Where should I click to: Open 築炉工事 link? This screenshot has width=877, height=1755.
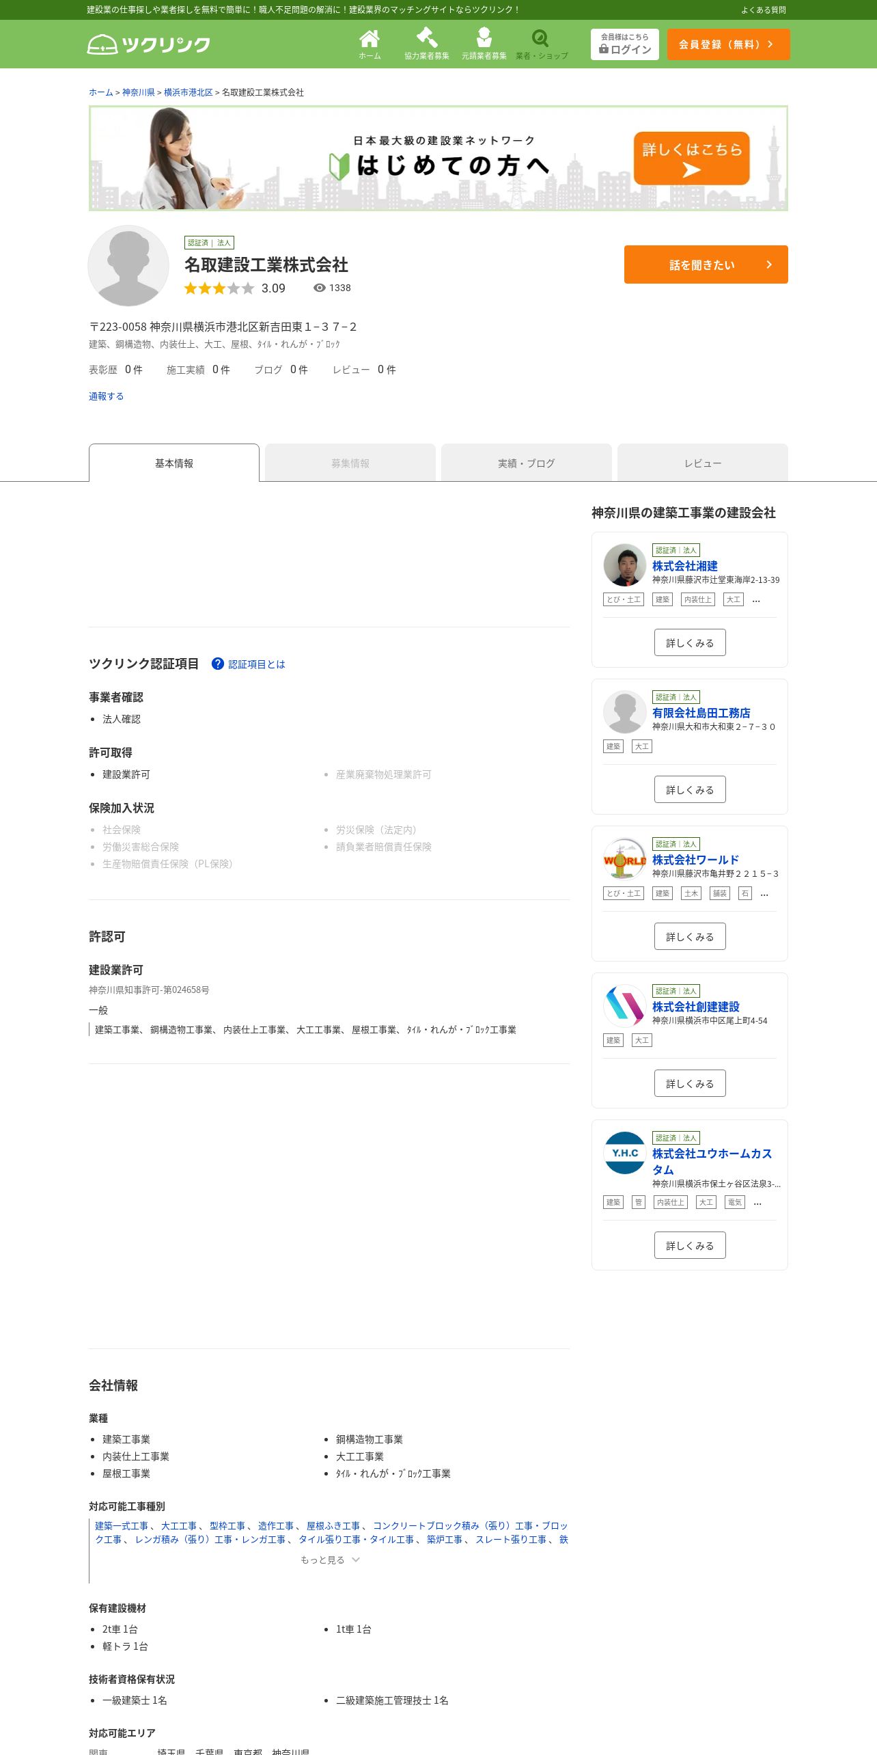(445, 1539)
